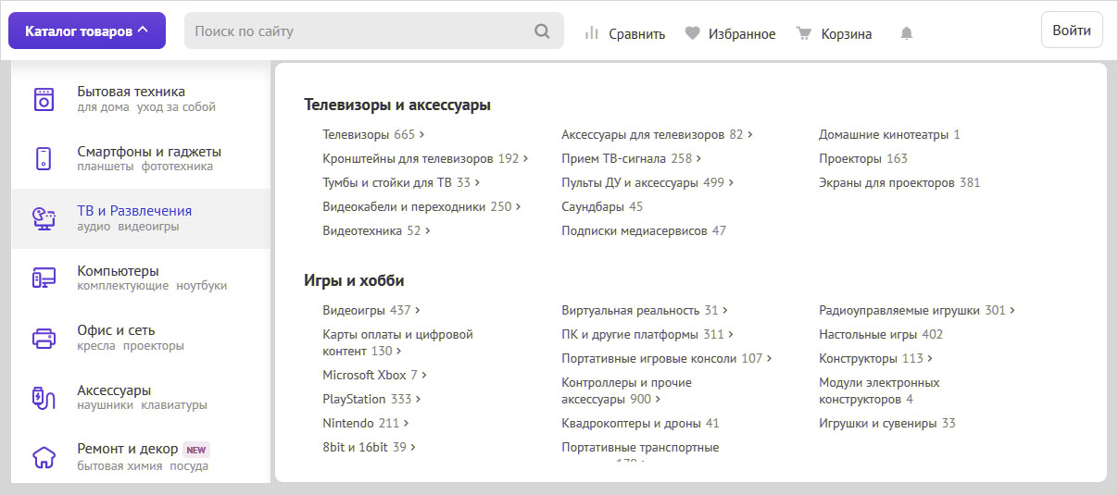Screen dimensions: 1118x495
Task: Select Ремонт и декор category
Action: tap(128, 449)
